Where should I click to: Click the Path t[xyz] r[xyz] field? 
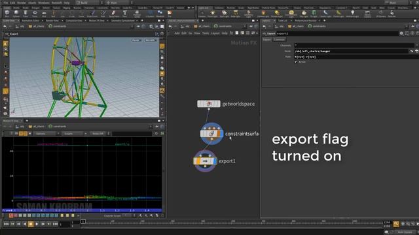pyautogui.click(x=356, y=57)
